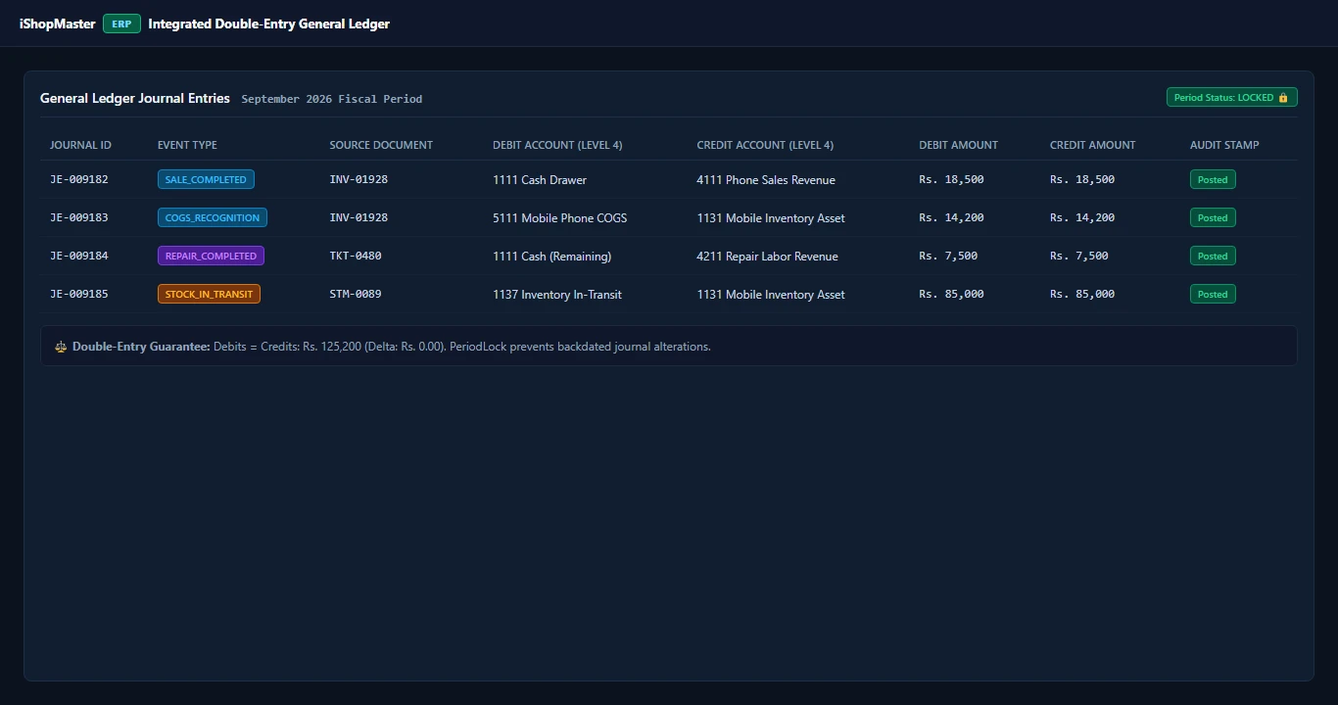
Task: Click the Debit Account (Level 4) column header
Action: tap(557, 145)
